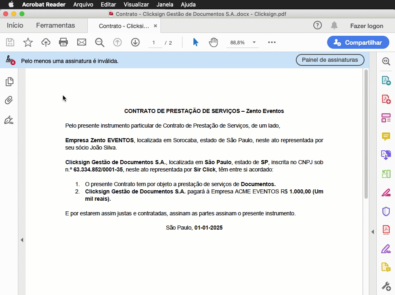395x295 pixels.
Task: Open the zoom level 88,8% dropdown
Action: (x=254, y=42)
